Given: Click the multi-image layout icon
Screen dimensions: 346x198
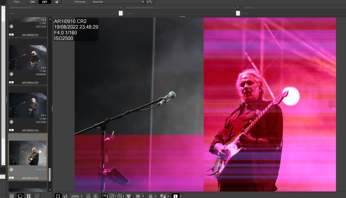Looking at the screenshot, I should tap(128, 196).
